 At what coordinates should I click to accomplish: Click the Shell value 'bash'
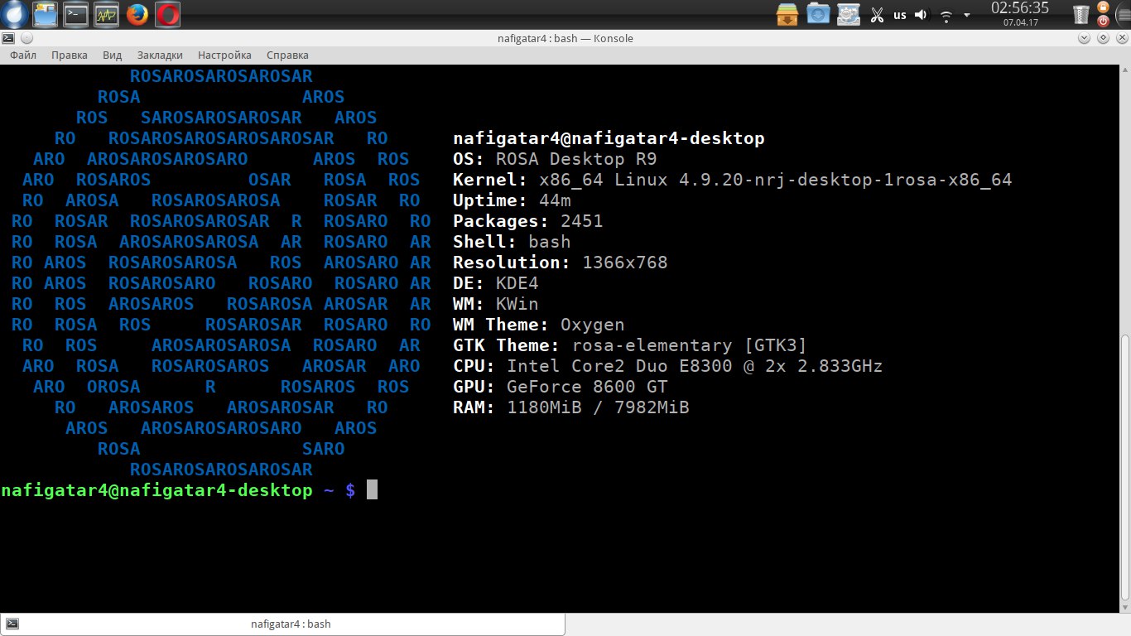click(549, 242)
